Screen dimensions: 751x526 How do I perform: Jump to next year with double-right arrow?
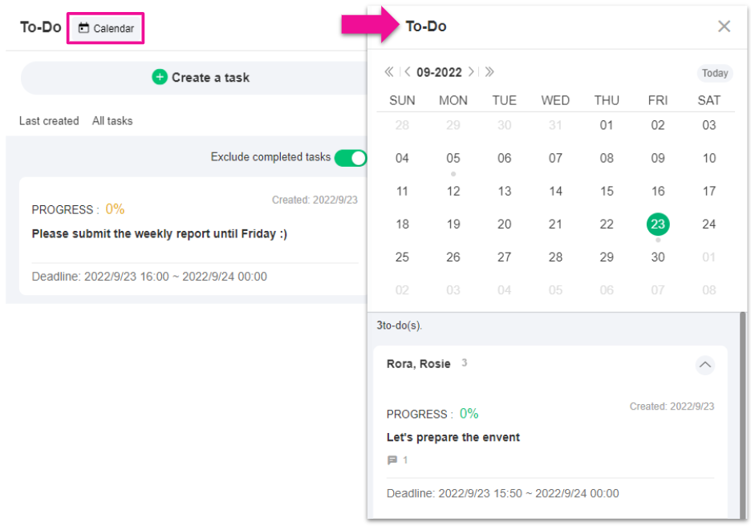click(489, 72)
